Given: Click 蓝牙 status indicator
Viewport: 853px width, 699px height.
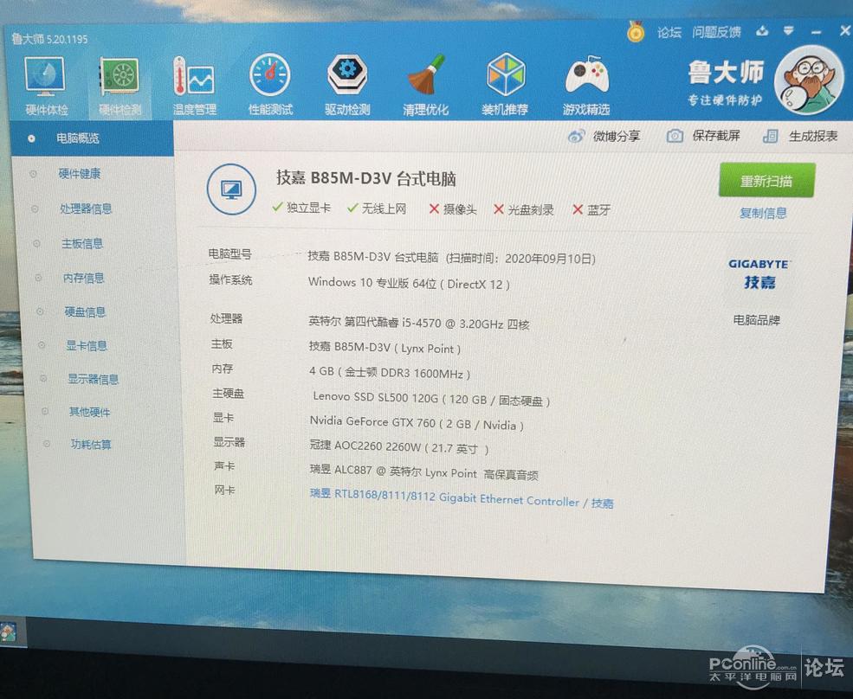Looking at the screenshot, I should pyautogui.click(x=591, y=210).
